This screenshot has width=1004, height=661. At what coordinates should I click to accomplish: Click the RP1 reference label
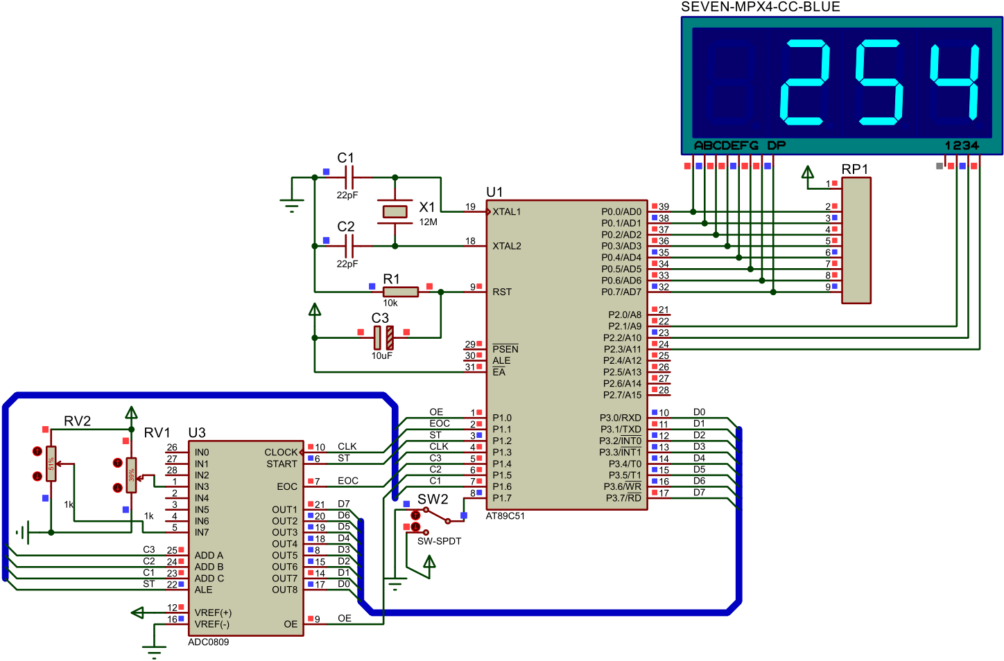855,169
